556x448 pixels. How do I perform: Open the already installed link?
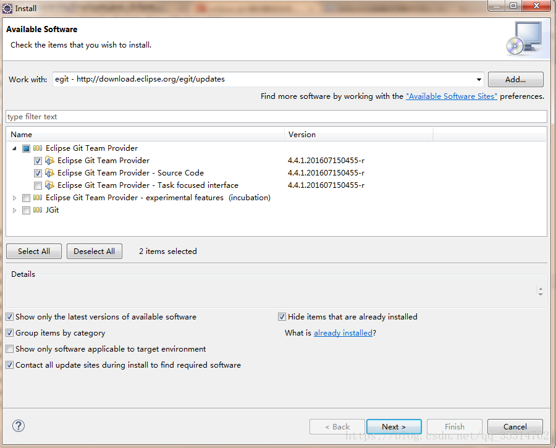(x=343, y=332)
